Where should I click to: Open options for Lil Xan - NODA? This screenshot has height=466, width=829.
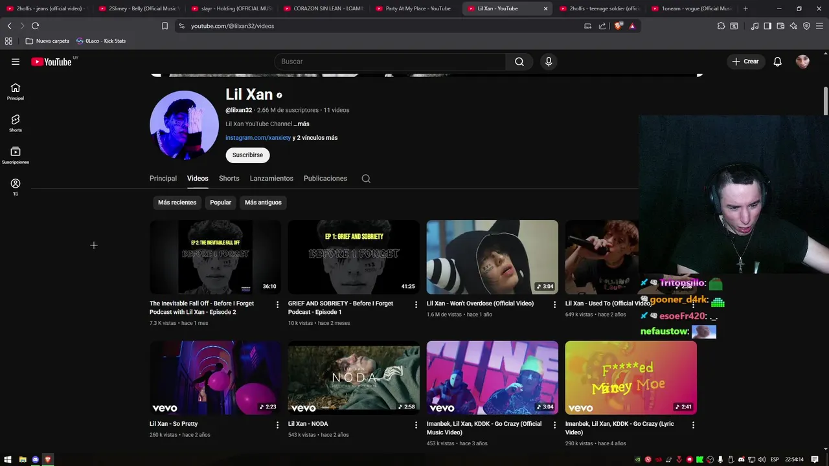click(416, 425)
